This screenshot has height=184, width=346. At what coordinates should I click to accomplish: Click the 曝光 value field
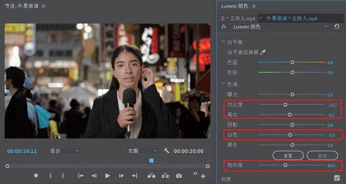(330, 95)
